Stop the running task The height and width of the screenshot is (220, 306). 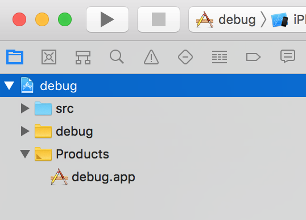click(x=159, y=19)
